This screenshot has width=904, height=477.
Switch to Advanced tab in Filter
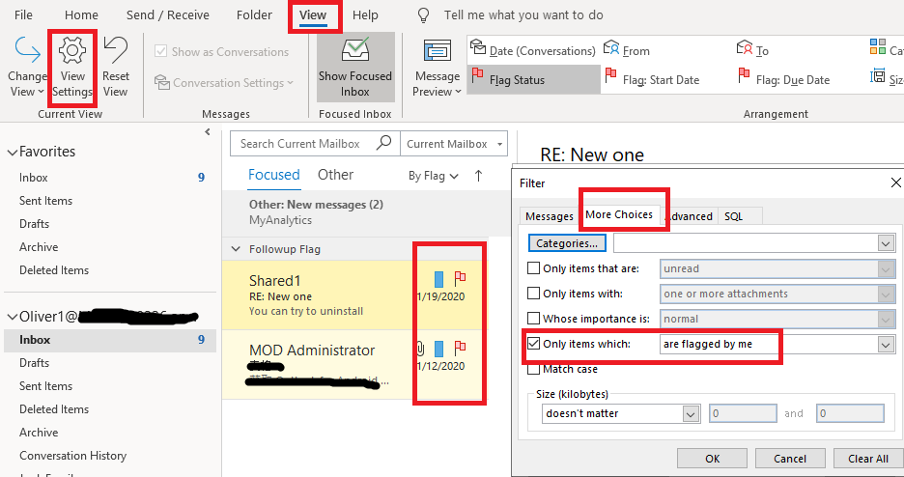click(690, 216)
